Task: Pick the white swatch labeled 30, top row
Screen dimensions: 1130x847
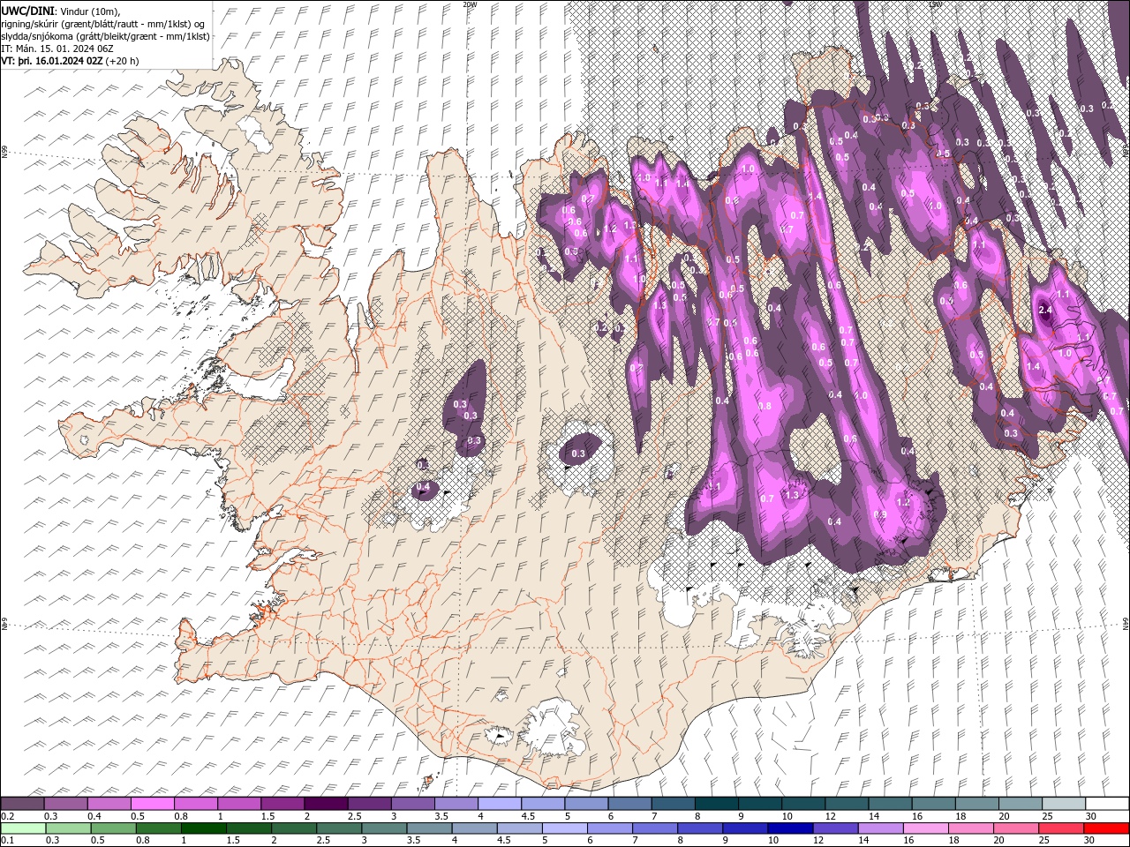Action: 1107,804
